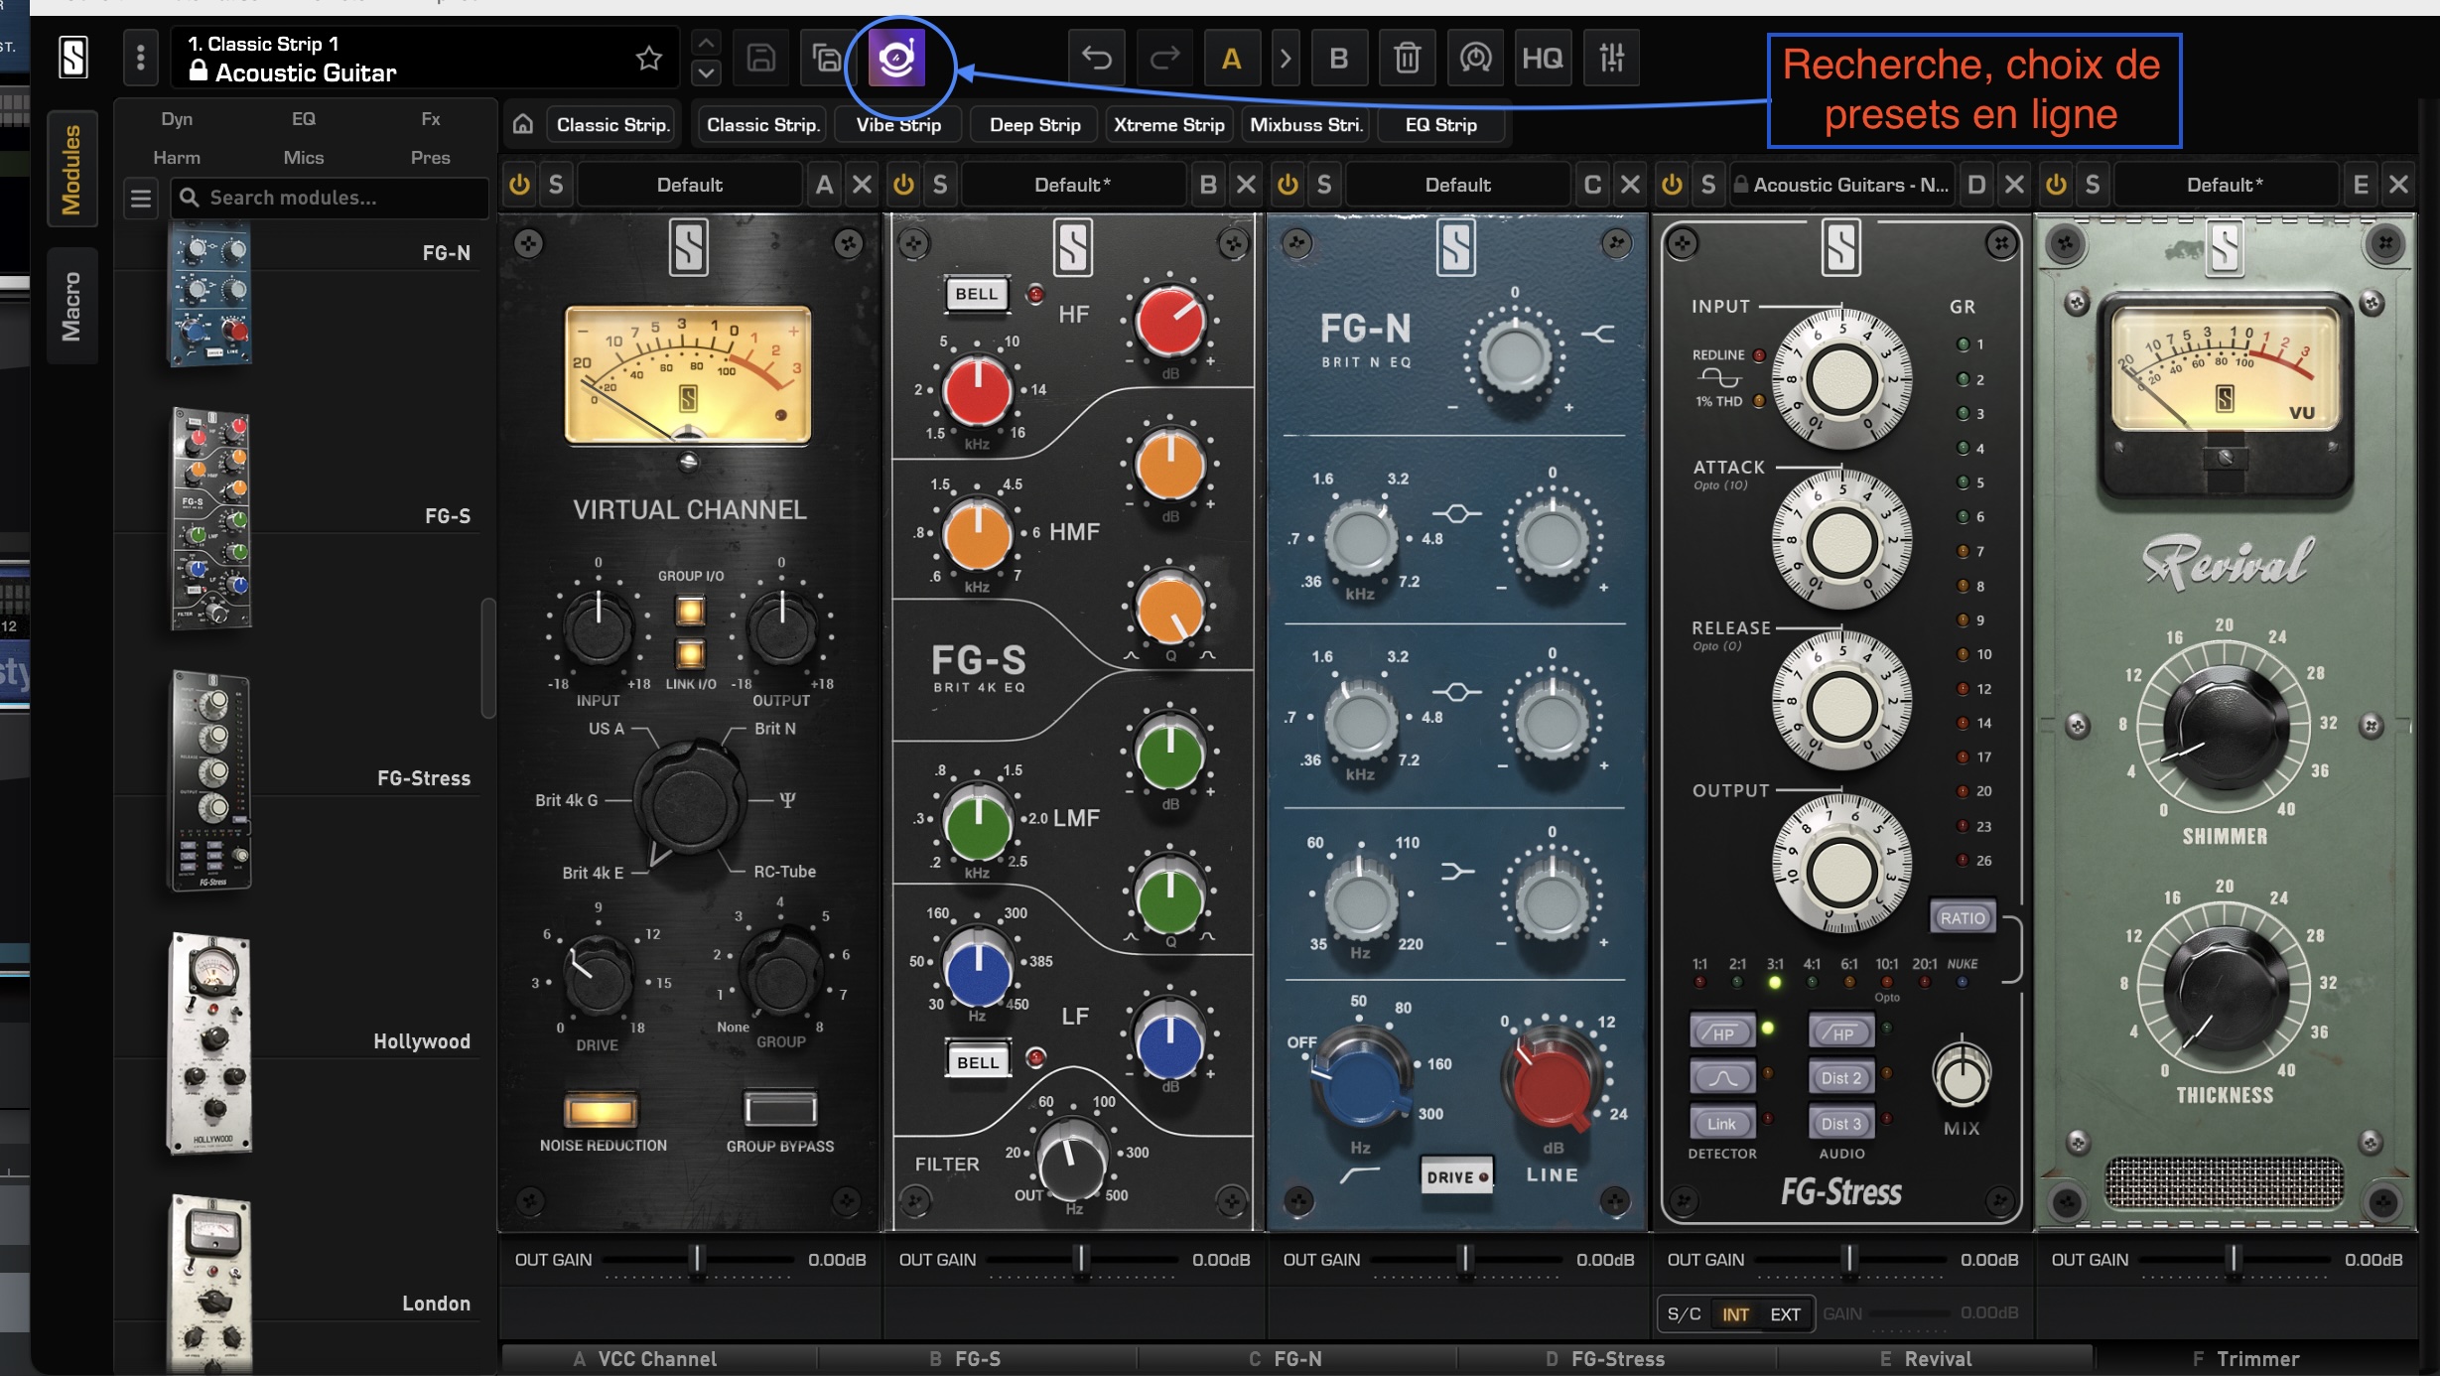Remove module from slot C
The height and width of the screenshot is (1376, 2440).
coord(1630,185)
